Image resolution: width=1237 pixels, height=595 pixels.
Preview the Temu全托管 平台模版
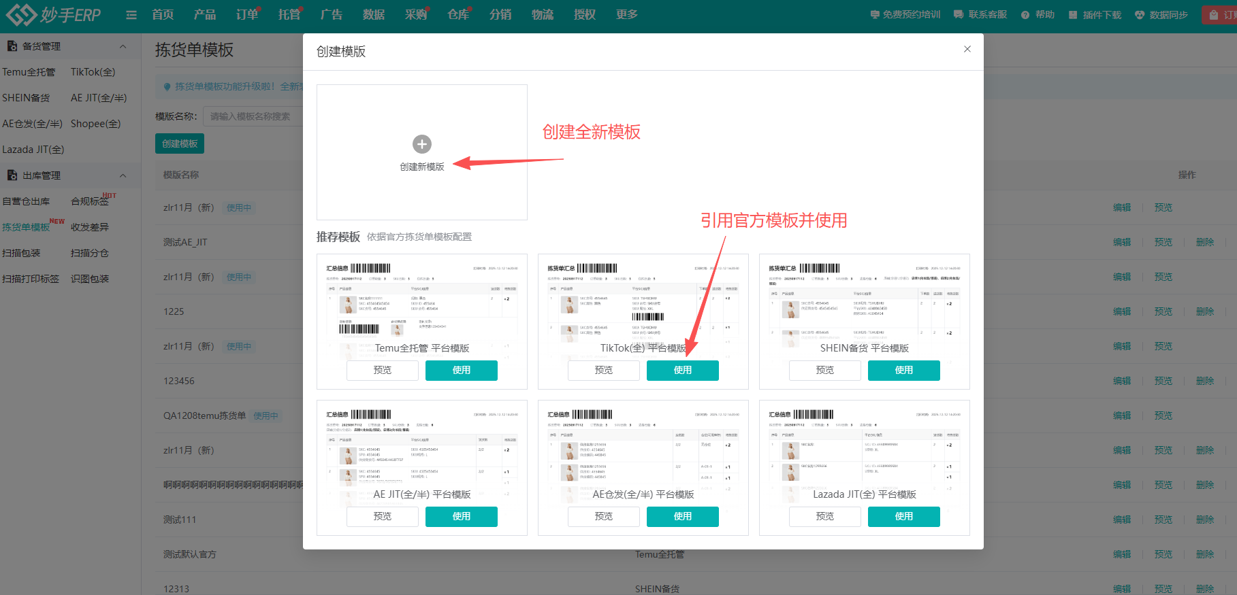click(x=383, y=370)
